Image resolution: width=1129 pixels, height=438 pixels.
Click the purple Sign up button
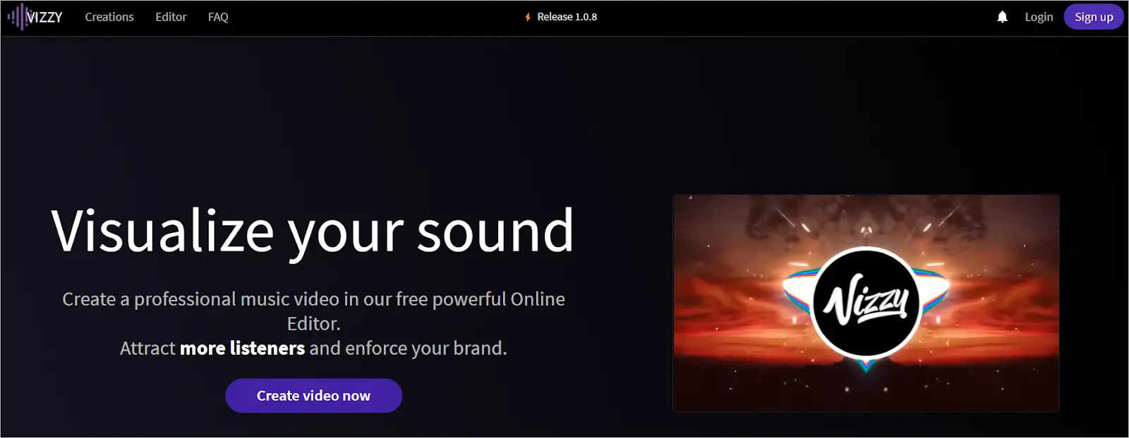click(x=1094, y=17)
